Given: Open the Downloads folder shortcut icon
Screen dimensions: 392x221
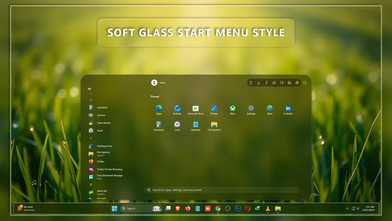Looking at the screenshot, I should coord(258,83).
